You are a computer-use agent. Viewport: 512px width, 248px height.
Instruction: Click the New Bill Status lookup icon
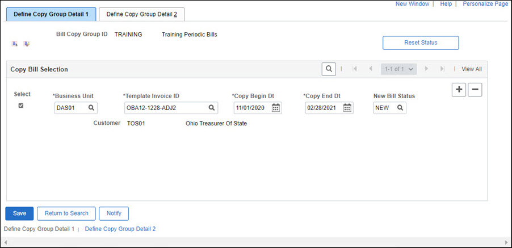point(400,107)
